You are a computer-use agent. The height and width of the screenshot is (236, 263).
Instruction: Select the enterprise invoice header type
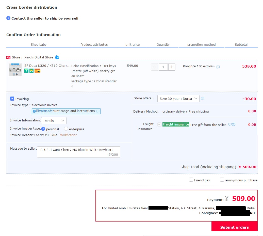point(66,129)
